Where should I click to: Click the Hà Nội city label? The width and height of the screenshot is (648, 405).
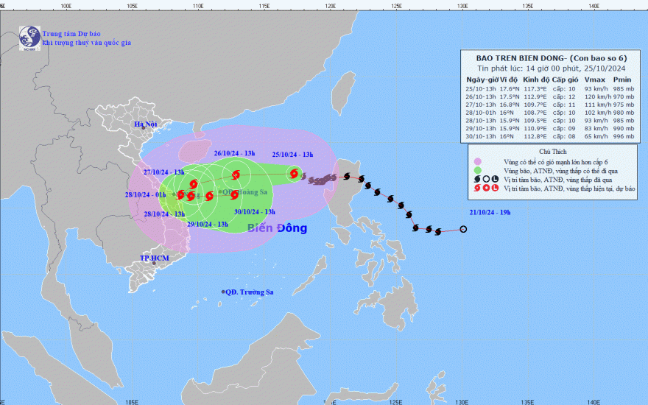click(146, 124)
